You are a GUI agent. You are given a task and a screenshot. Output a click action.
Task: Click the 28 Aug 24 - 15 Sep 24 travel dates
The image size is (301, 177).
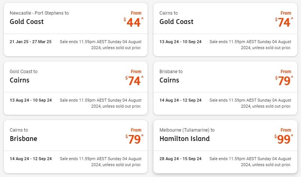181,159
